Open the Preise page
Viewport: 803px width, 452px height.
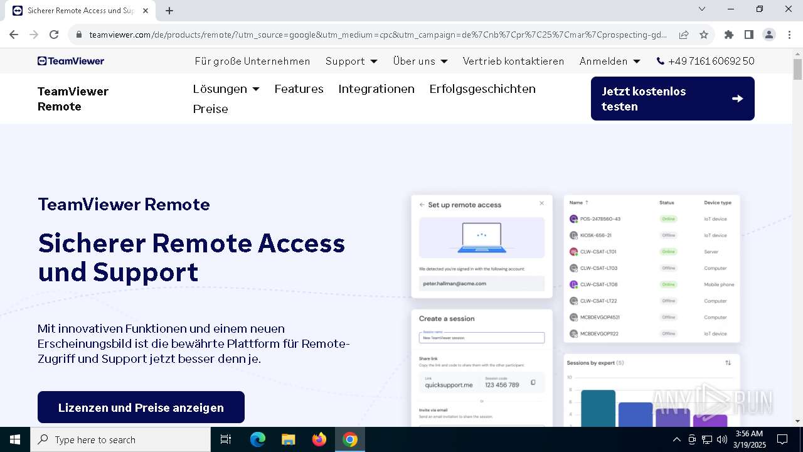point(211,109)
